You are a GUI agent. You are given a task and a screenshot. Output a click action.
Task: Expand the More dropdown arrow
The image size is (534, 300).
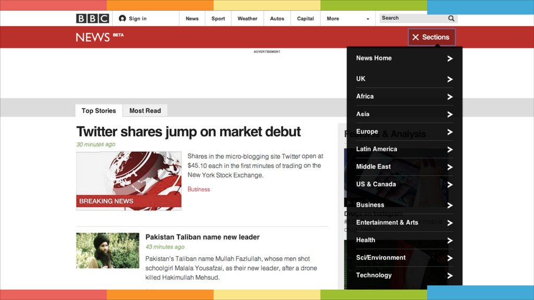[x=368, y=19]
